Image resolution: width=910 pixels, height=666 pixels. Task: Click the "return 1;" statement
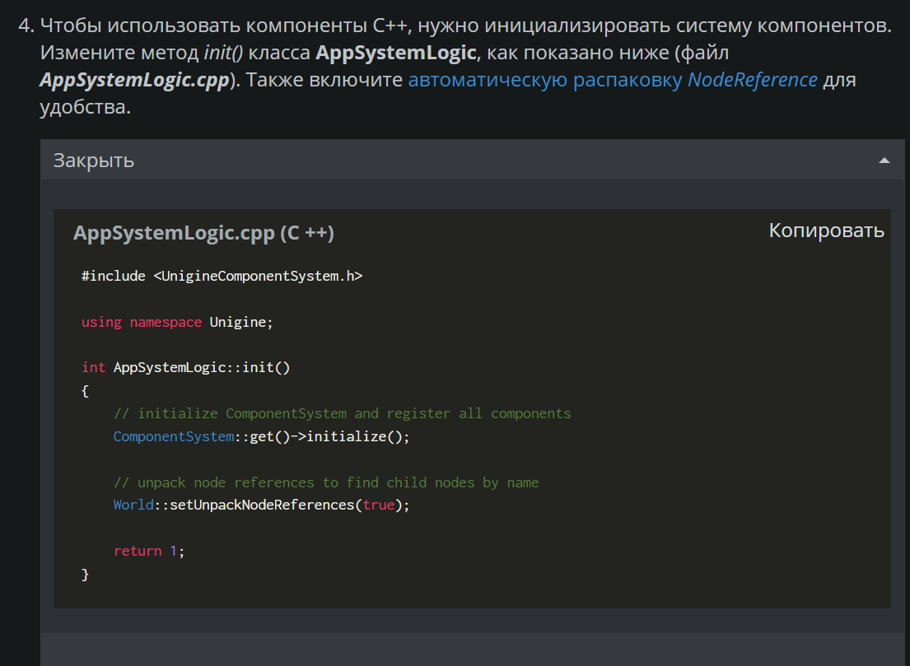148,550
